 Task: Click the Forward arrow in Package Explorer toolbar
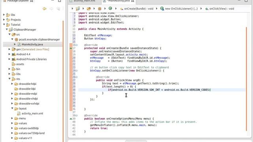point(51,9)
